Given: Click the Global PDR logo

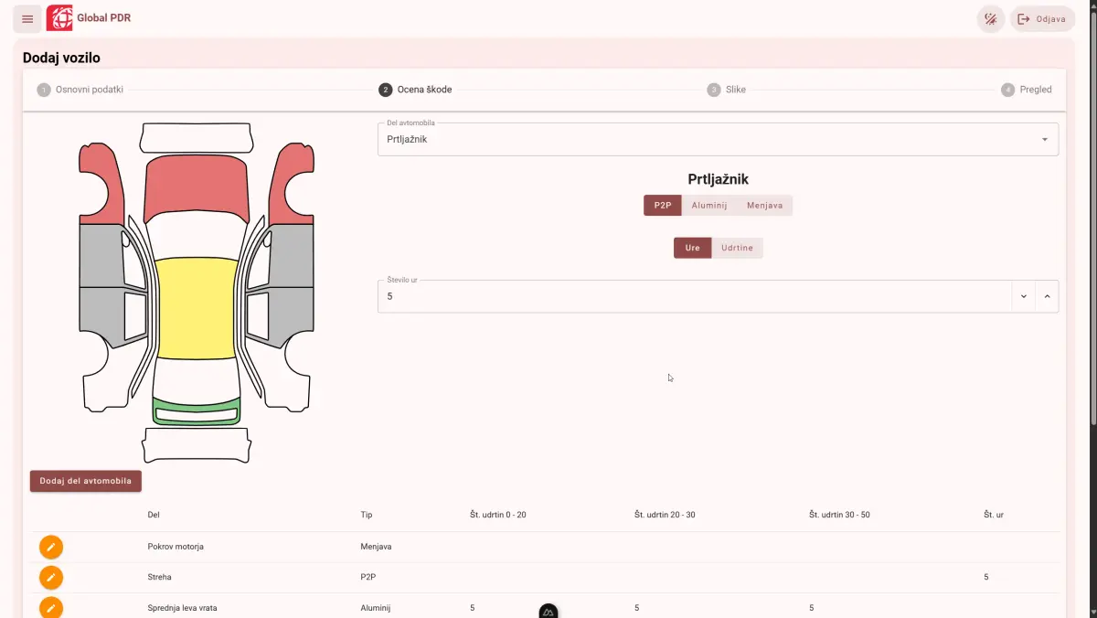Looking at the screenshot, I should coord(59,18).
